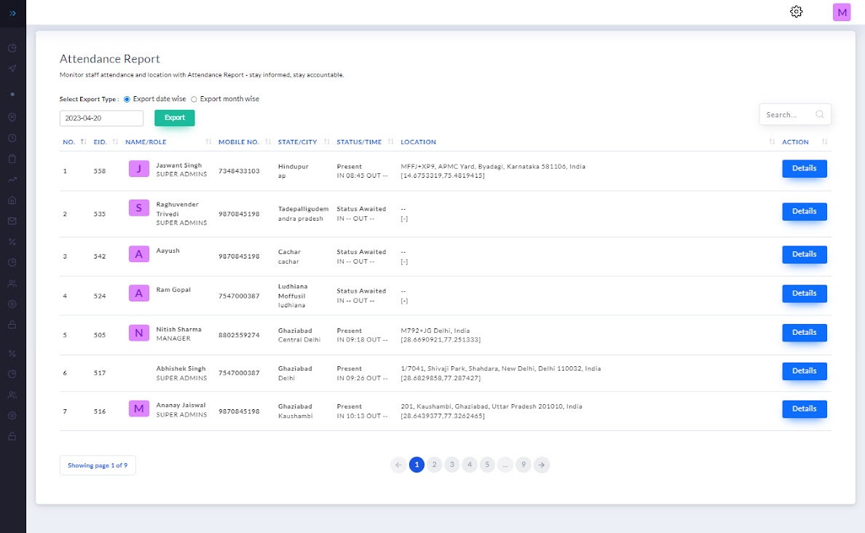Viewport: 865px width, 533px height.
Task: Open the trend line chart sidebar icon
Action: (x=12, y=179)
